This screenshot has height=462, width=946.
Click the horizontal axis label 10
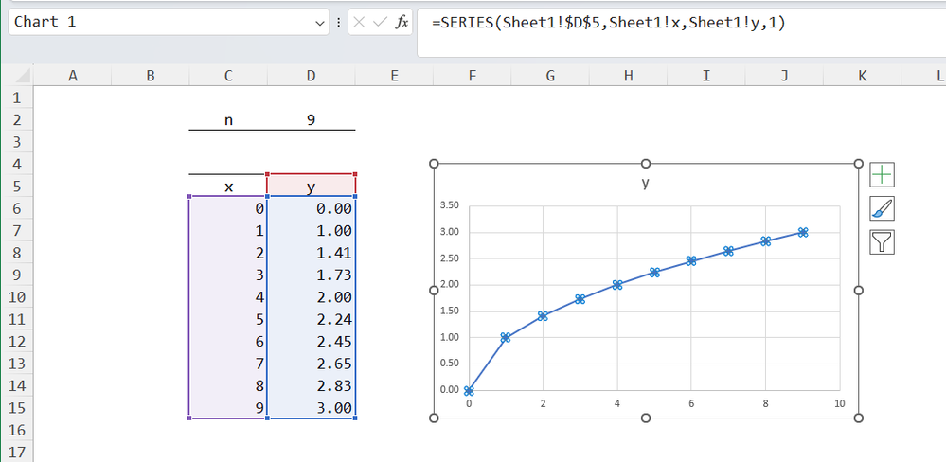[x=839, y=403]
